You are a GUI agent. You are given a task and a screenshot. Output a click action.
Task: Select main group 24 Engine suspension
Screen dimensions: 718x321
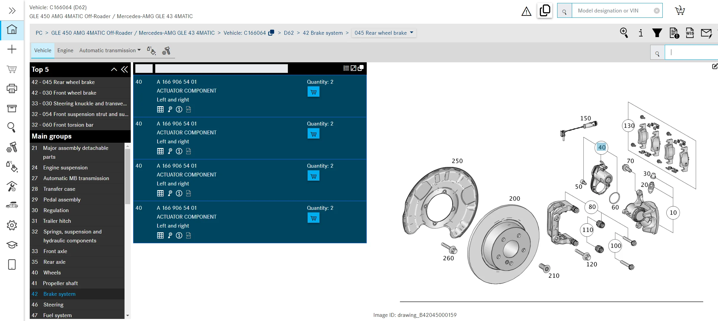[x=77, y=168]
